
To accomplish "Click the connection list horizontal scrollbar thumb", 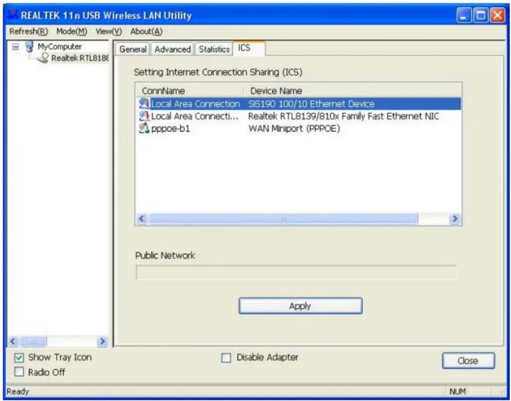I will coord(283,219).
